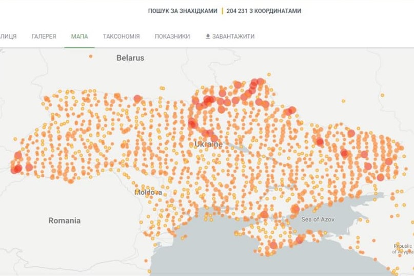414x276 pixels.
Task: Click the ЗАВАНТАЖИТИ download tab label
Action: 233,36
